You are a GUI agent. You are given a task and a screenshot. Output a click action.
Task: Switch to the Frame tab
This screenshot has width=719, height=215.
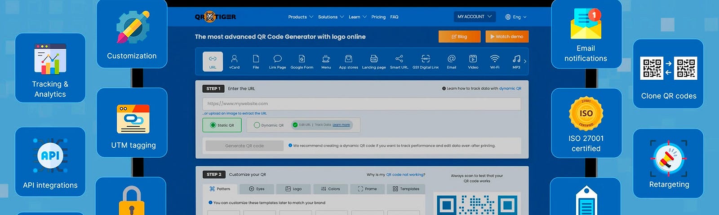pyautogui.click(x=367, y=189)
